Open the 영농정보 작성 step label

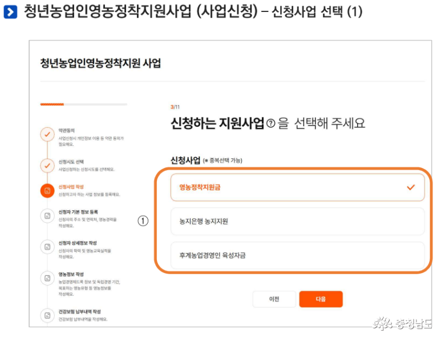pyautogui.click(x=71, y=274)
